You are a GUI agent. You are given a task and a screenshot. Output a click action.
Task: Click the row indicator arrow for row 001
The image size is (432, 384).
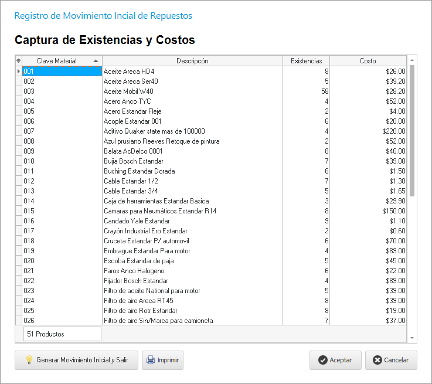18,72
